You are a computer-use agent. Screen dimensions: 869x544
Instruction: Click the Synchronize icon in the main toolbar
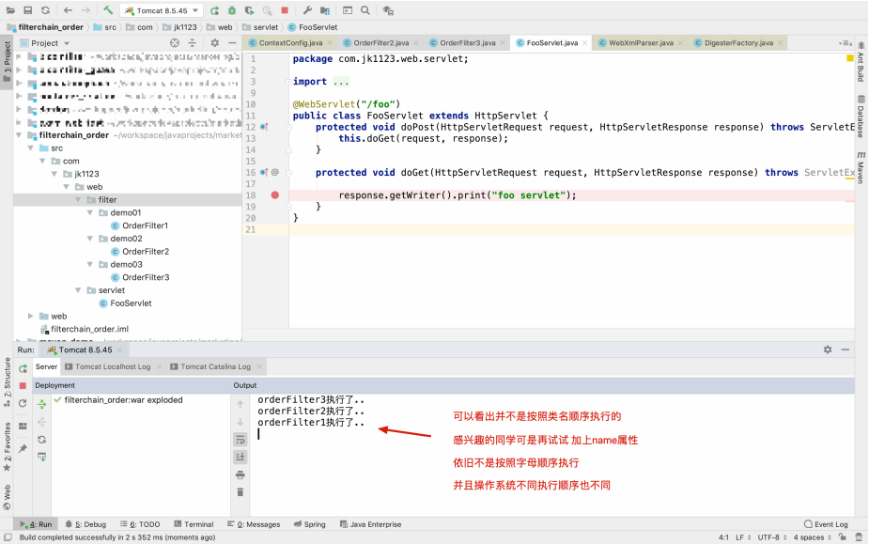click(45, 10)
